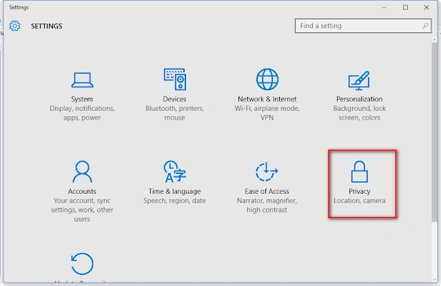Click the scrollbar down arrow

click(x=435, y=280)
